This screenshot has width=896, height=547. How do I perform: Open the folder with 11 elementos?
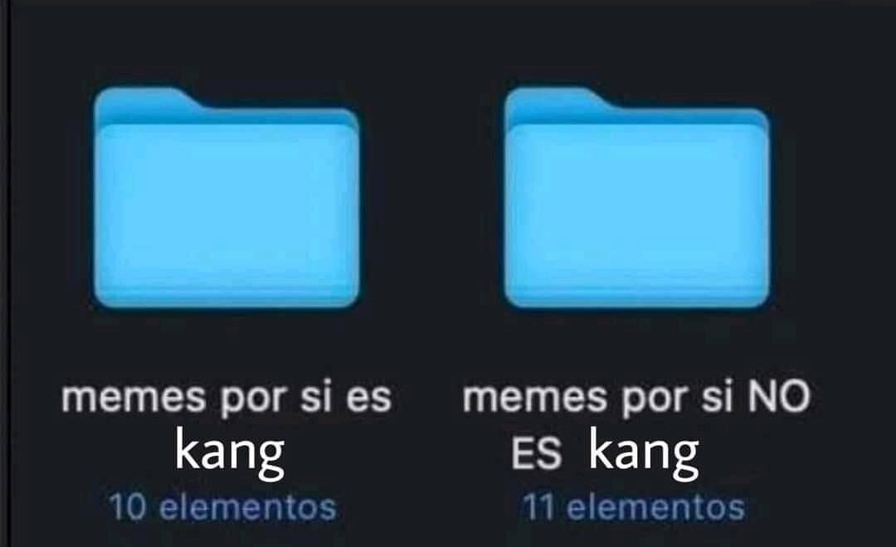click(637, 197)
